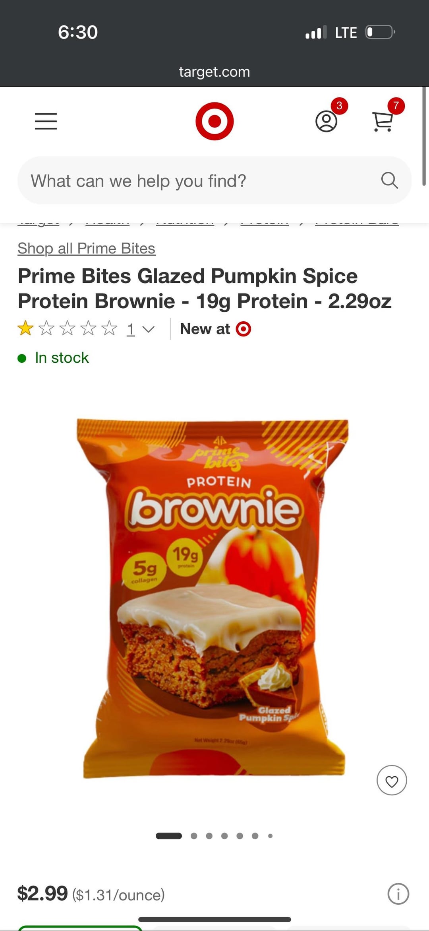
Task: Open the account profile icon
Action: coord(327,121)
